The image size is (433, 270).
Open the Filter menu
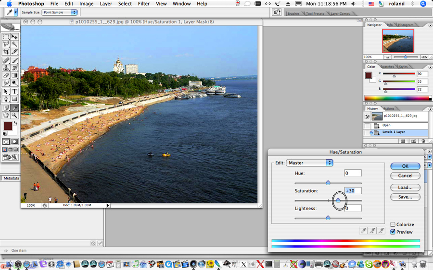(143, 4)
